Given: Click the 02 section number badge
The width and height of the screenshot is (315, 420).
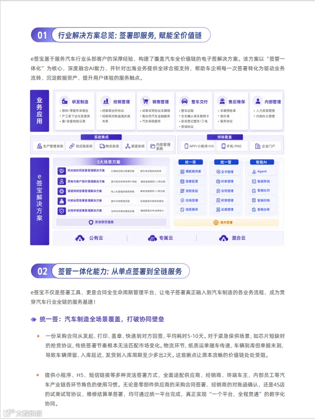Looking at the screenshot, I should [42, 271].
